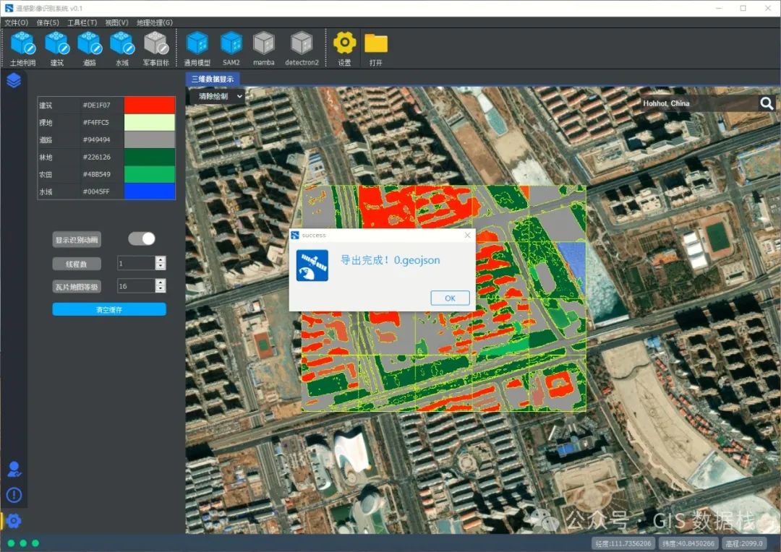Open the 文件(O) menu

[17, 22]
